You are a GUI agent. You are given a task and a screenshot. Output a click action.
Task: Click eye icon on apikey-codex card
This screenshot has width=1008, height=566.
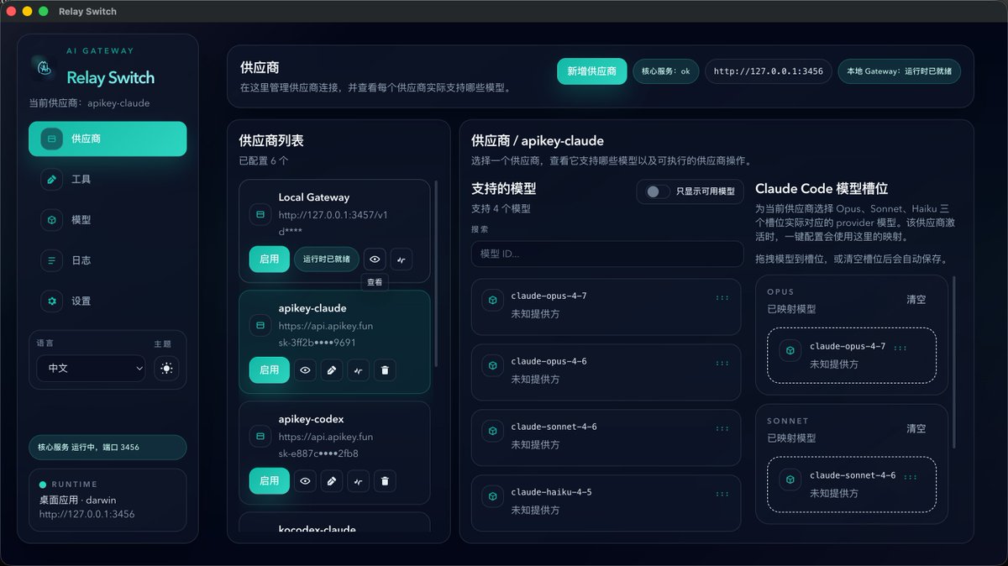[x=306, y=481]
